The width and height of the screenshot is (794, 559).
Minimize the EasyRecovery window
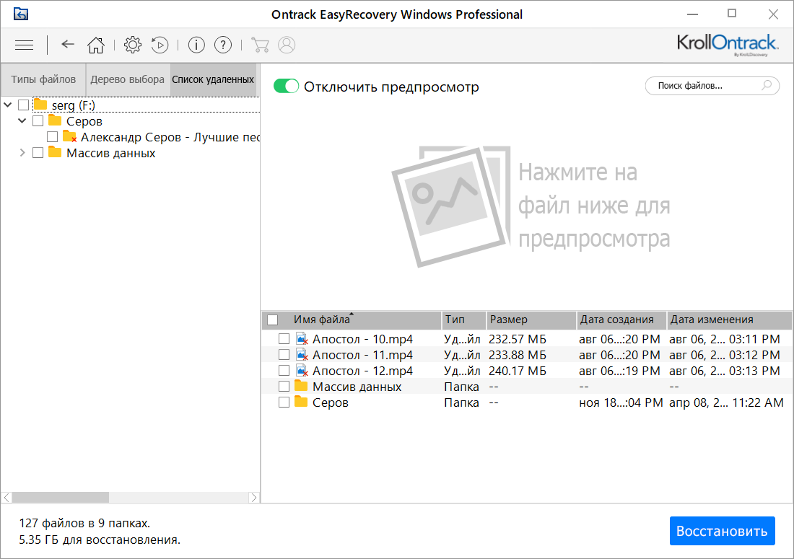[692, 14]
